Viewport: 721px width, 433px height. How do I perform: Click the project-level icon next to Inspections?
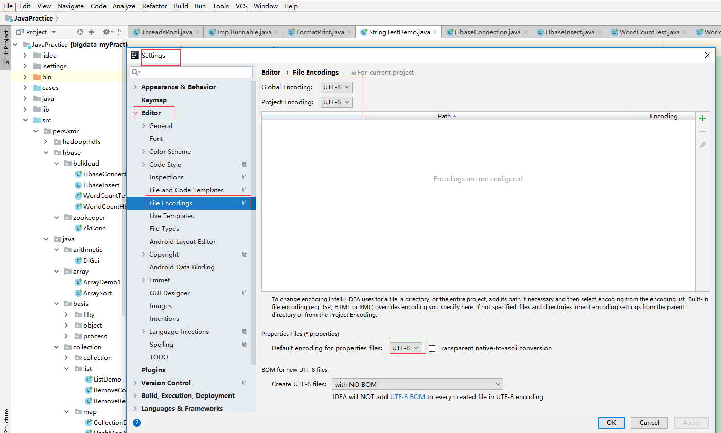click(x=244, y=177)
